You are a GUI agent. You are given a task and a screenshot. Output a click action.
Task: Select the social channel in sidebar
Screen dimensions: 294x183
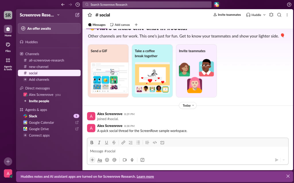49,73
